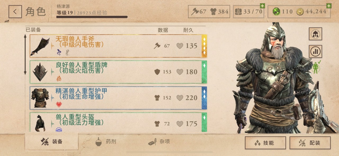Open the 配装 loadout button
The width and height of the screenshot is (339, 156).
pyautogui.click(x=310, y=143)
